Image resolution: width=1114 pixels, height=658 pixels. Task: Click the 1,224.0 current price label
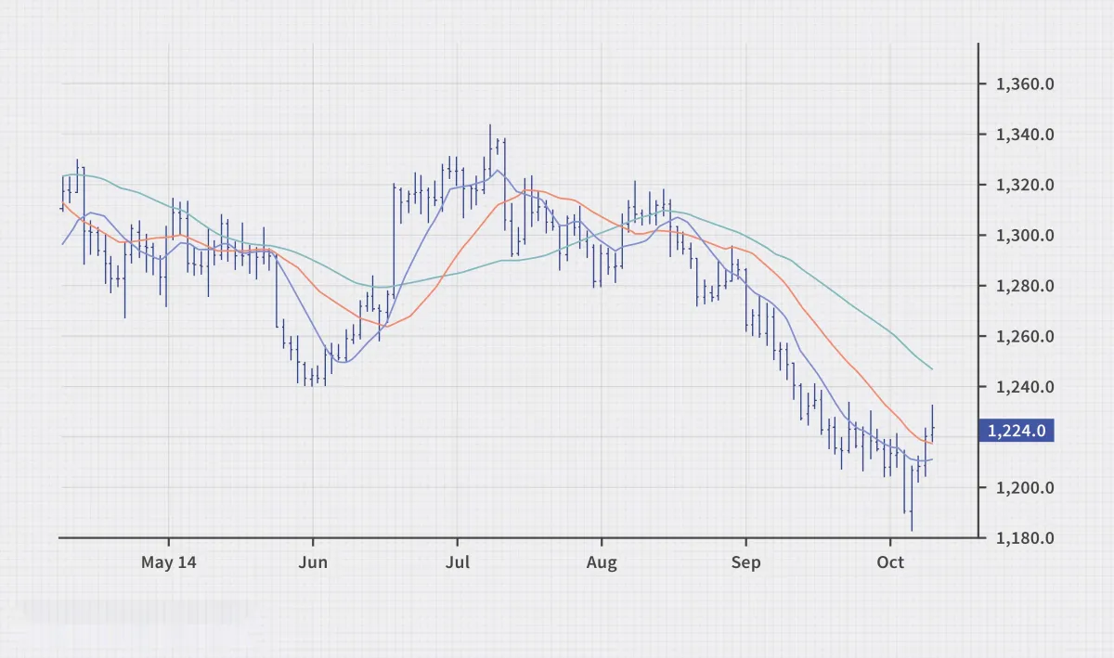click(1017, 431)
